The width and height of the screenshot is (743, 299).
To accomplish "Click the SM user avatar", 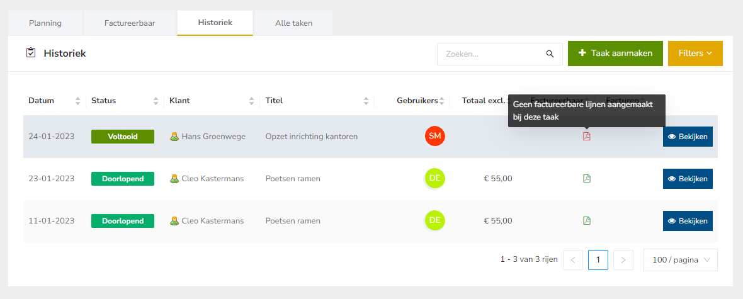I will coord(434,136).
